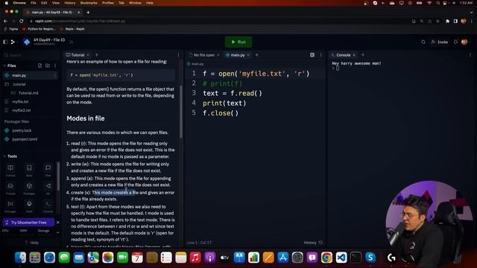Open Music app from the Dock
The image size is (477, 268).
[195, 258]
